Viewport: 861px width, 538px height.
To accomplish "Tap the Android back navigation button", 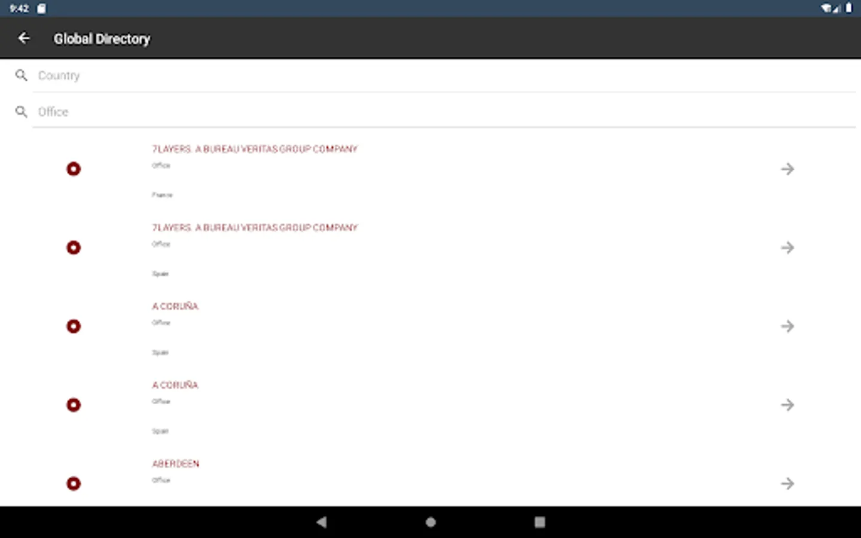I will coord(322,522).
